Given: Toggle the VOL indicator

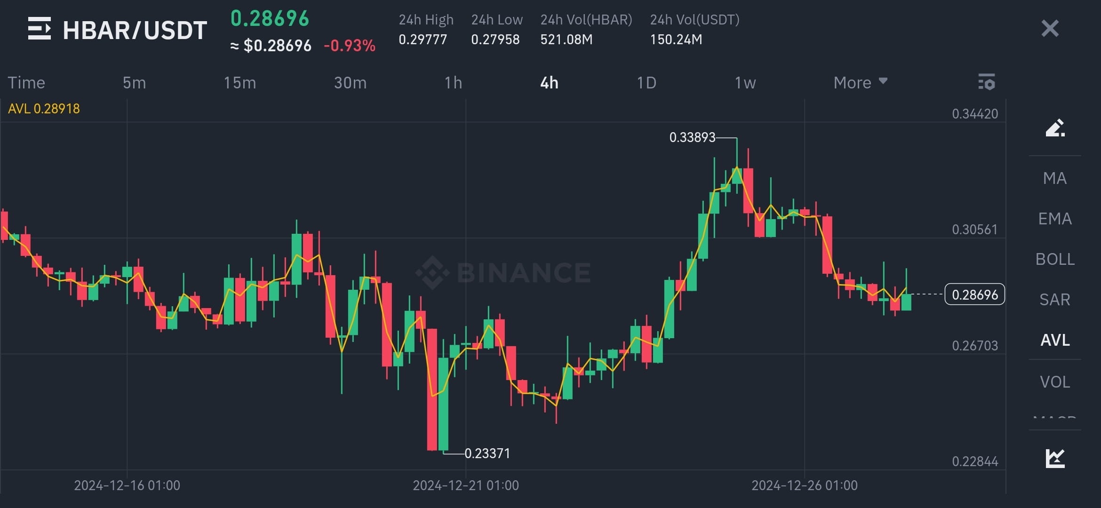Looking at the screenshot, I should tap(1055, 382).
